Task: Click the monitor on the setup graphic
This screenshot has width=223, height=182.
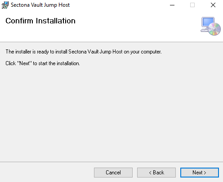Action: point(208,22)
